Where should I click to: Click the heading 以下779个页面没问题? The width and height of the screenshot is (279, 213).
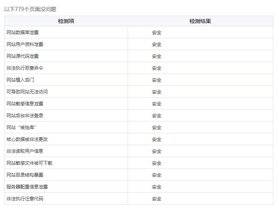[x=30, y=9]
